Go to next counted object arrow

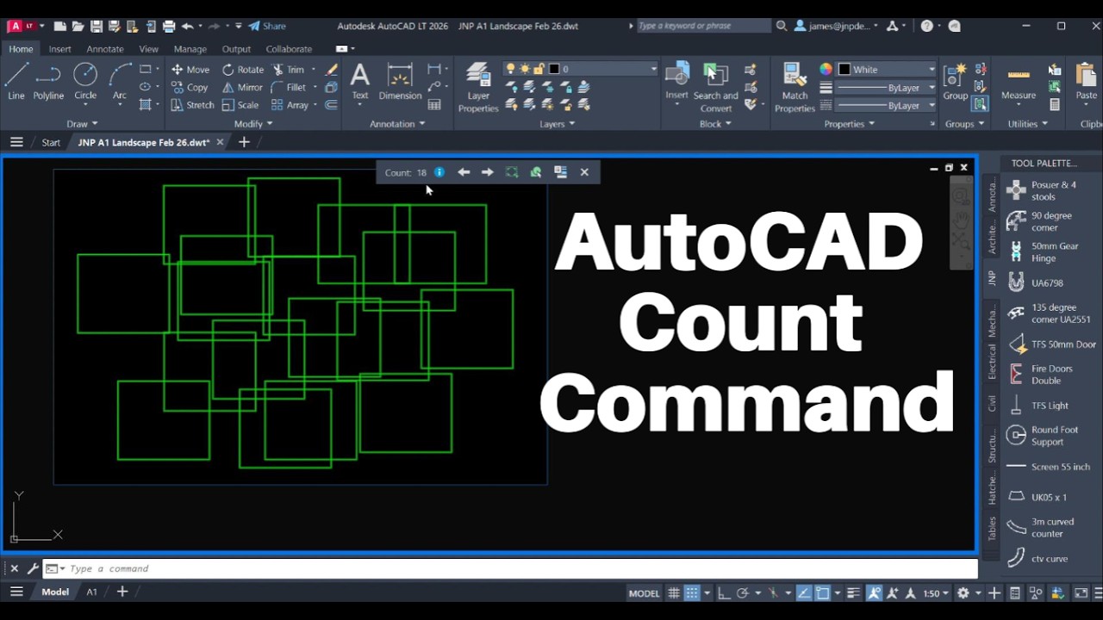pos(487,172)
